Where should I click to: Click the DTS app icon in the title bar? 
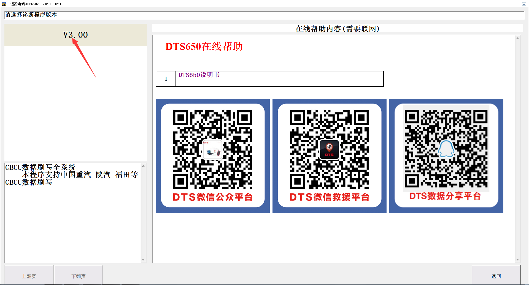tap(4, 4)
